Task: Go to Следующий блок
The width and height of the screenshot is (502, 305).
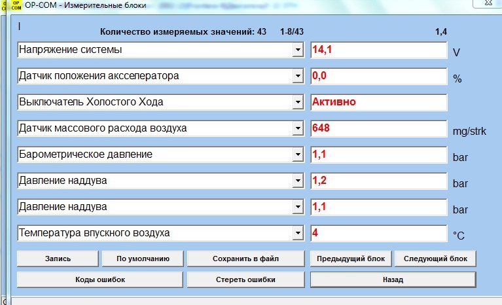Action: click(x=435, y=259)
